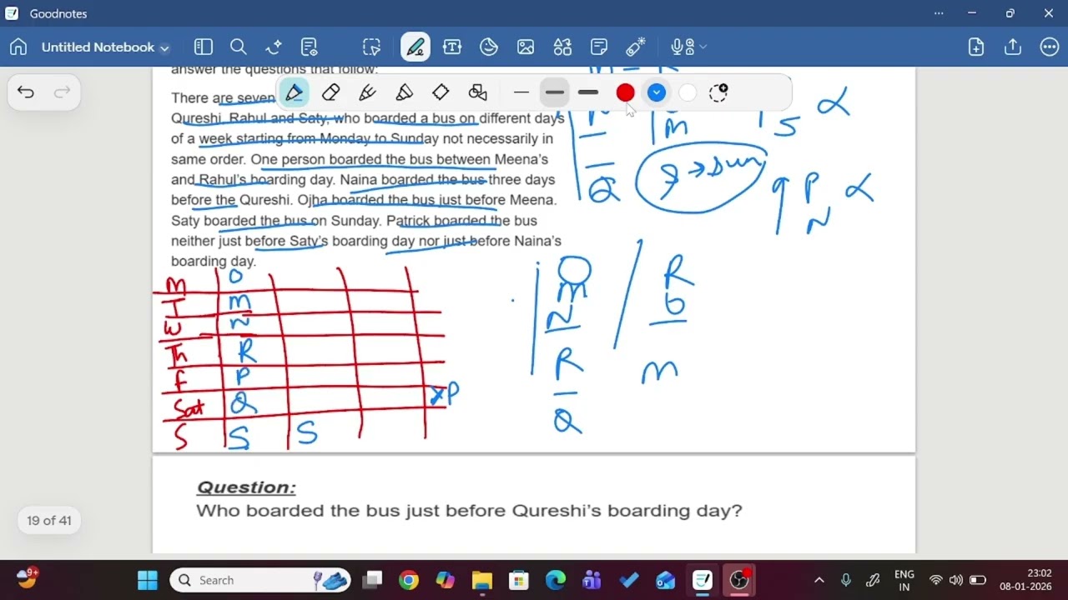The image size is (1068, 600).
Task: Redo the previously undone stroke
Action: (x=62, y=92)
